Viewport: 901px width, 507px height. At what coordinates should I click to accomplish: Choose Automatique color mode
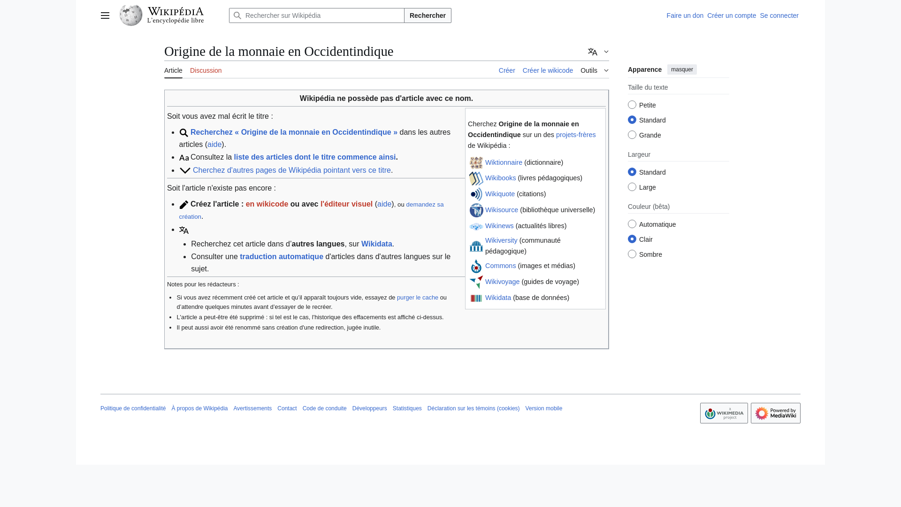(x=632, y=224)
